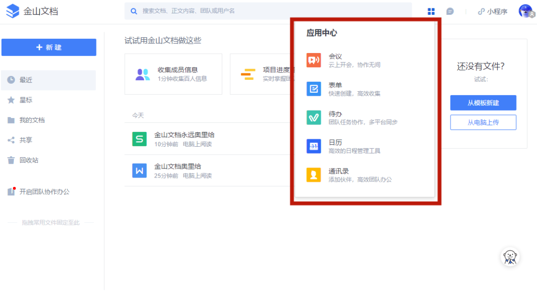Click the 今天 section label
Screen dimensions: 537x293
pos(138,116)
